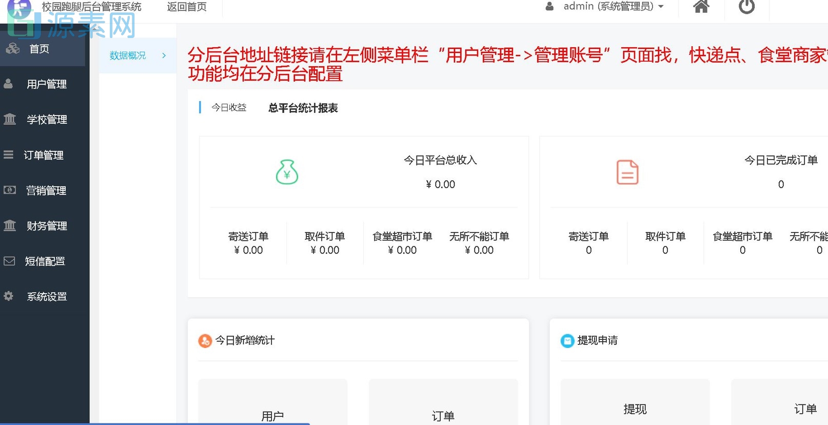Click the 今日新增统计 orange icon
The width and height of the screenshot is (828, 425).
tap(205, 341)
